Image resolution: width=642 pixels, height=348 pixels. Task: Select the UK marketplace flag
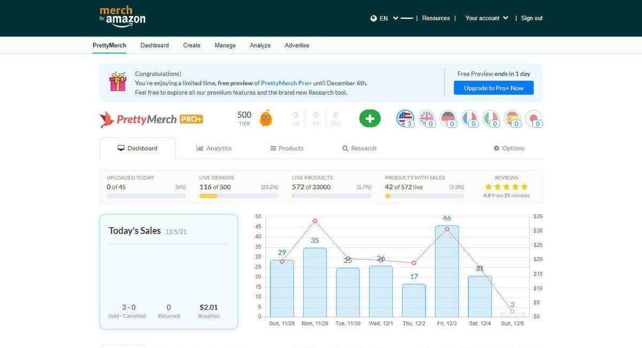pyautogui.click(x=426, y=118)
